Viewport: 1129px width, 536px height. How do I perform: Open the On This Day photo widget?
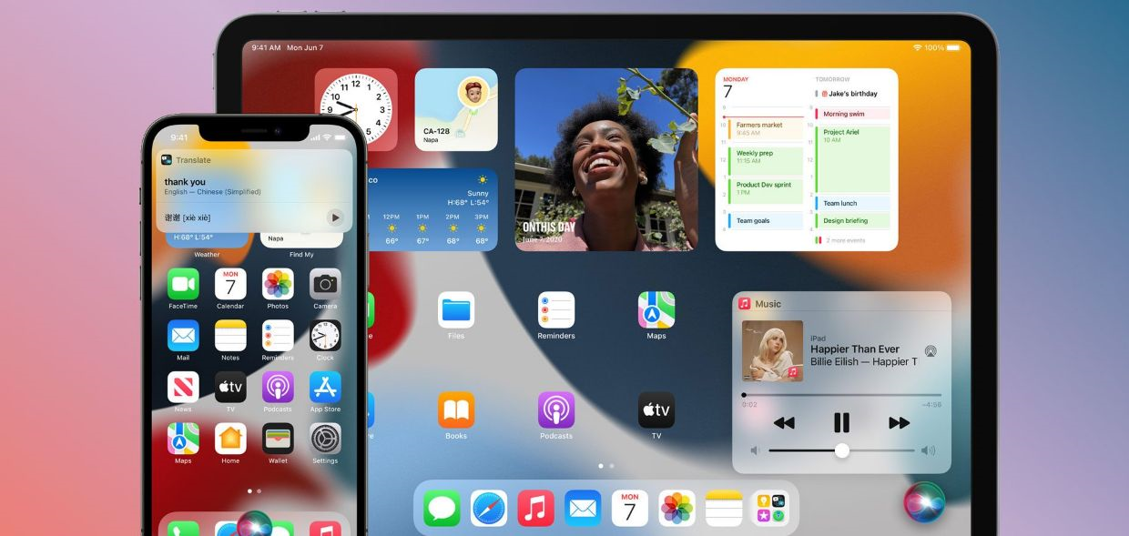[606, 159]
